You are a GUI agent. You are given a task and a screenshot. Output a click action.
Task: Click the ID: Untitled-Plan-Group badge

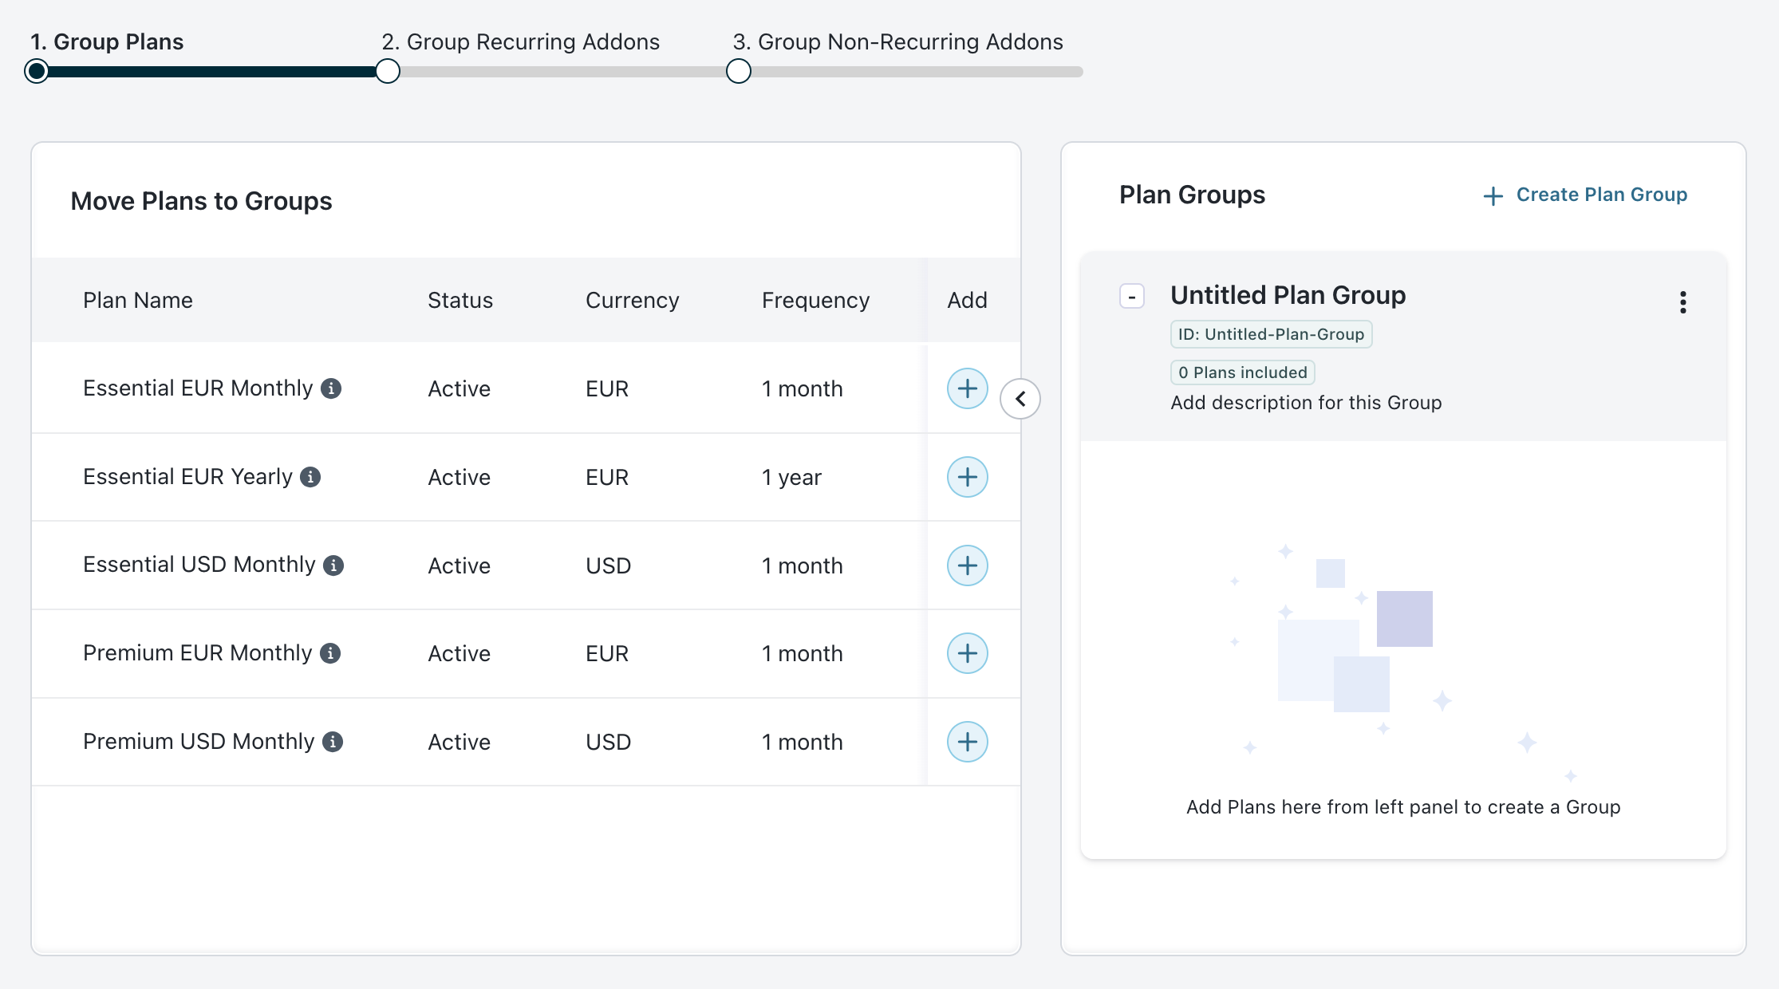click(x=1271, y=334)
